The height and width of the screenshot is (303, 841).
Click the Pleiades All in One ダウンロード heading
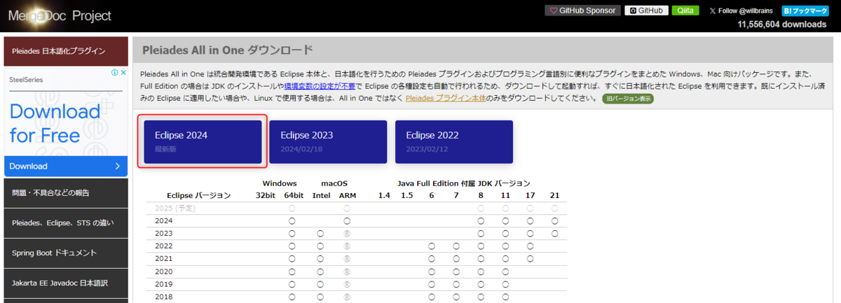click(x=227, y=50)
